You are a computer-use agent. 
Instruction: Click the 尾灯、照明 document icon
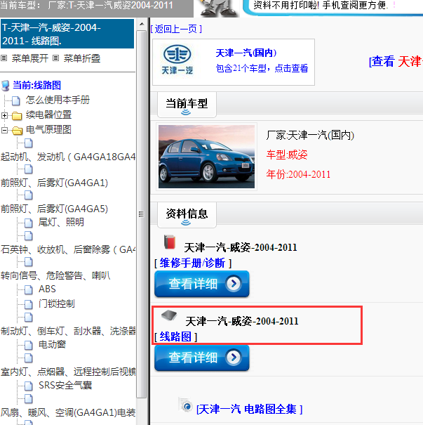(29, 223)
